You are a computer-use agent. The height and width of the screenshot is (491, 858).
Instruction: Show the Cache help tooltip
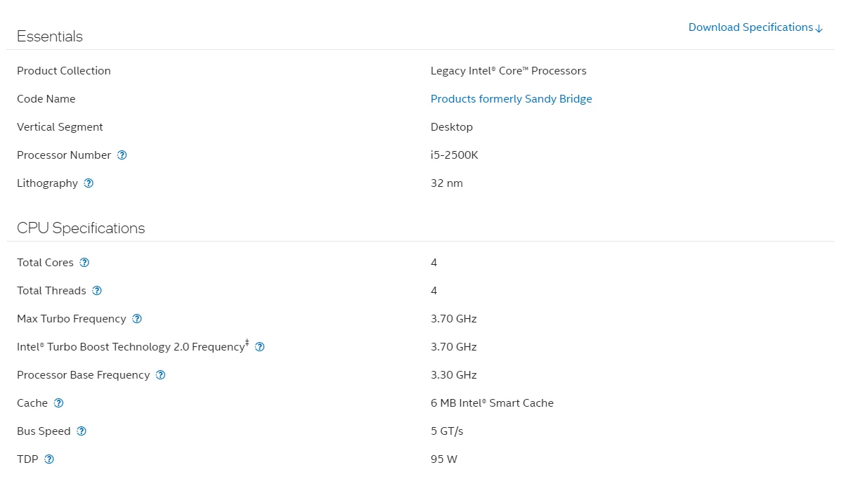[x=58, y=403]
